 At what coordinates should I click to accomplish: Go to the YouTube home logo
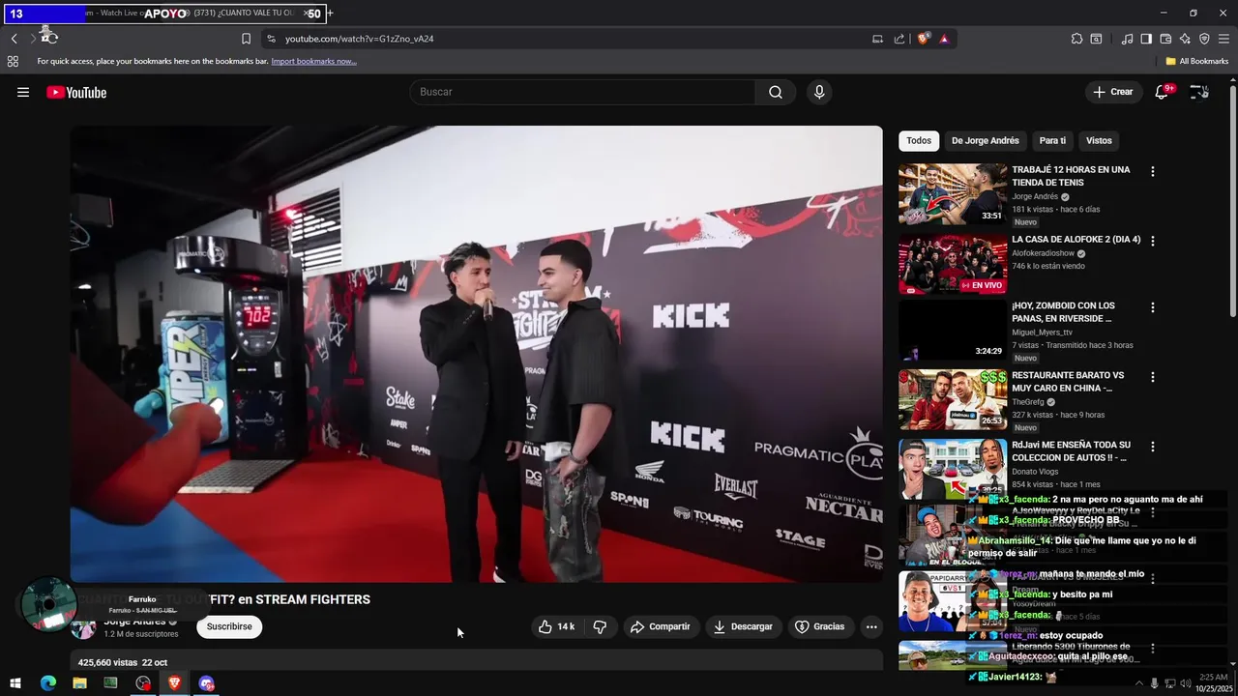76,92
